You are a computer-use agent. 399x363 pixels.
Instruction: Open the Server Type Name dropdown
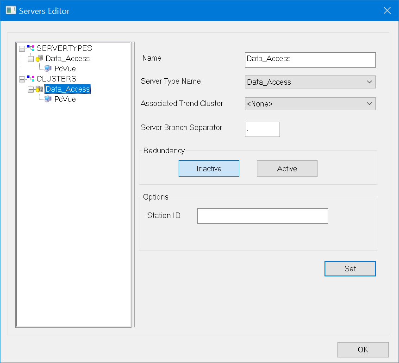coord(310,82)
